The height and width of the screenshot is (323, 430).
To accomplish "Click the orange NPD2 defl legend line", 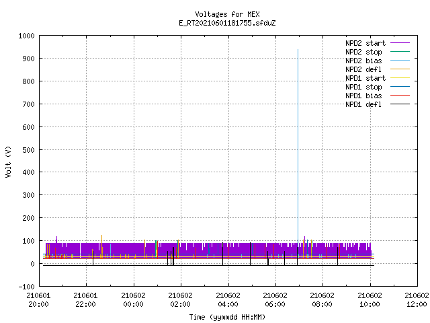I will point(400,69).
